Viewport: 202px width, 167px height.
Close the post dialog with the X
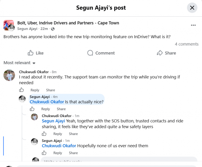(x=192, y=8)
